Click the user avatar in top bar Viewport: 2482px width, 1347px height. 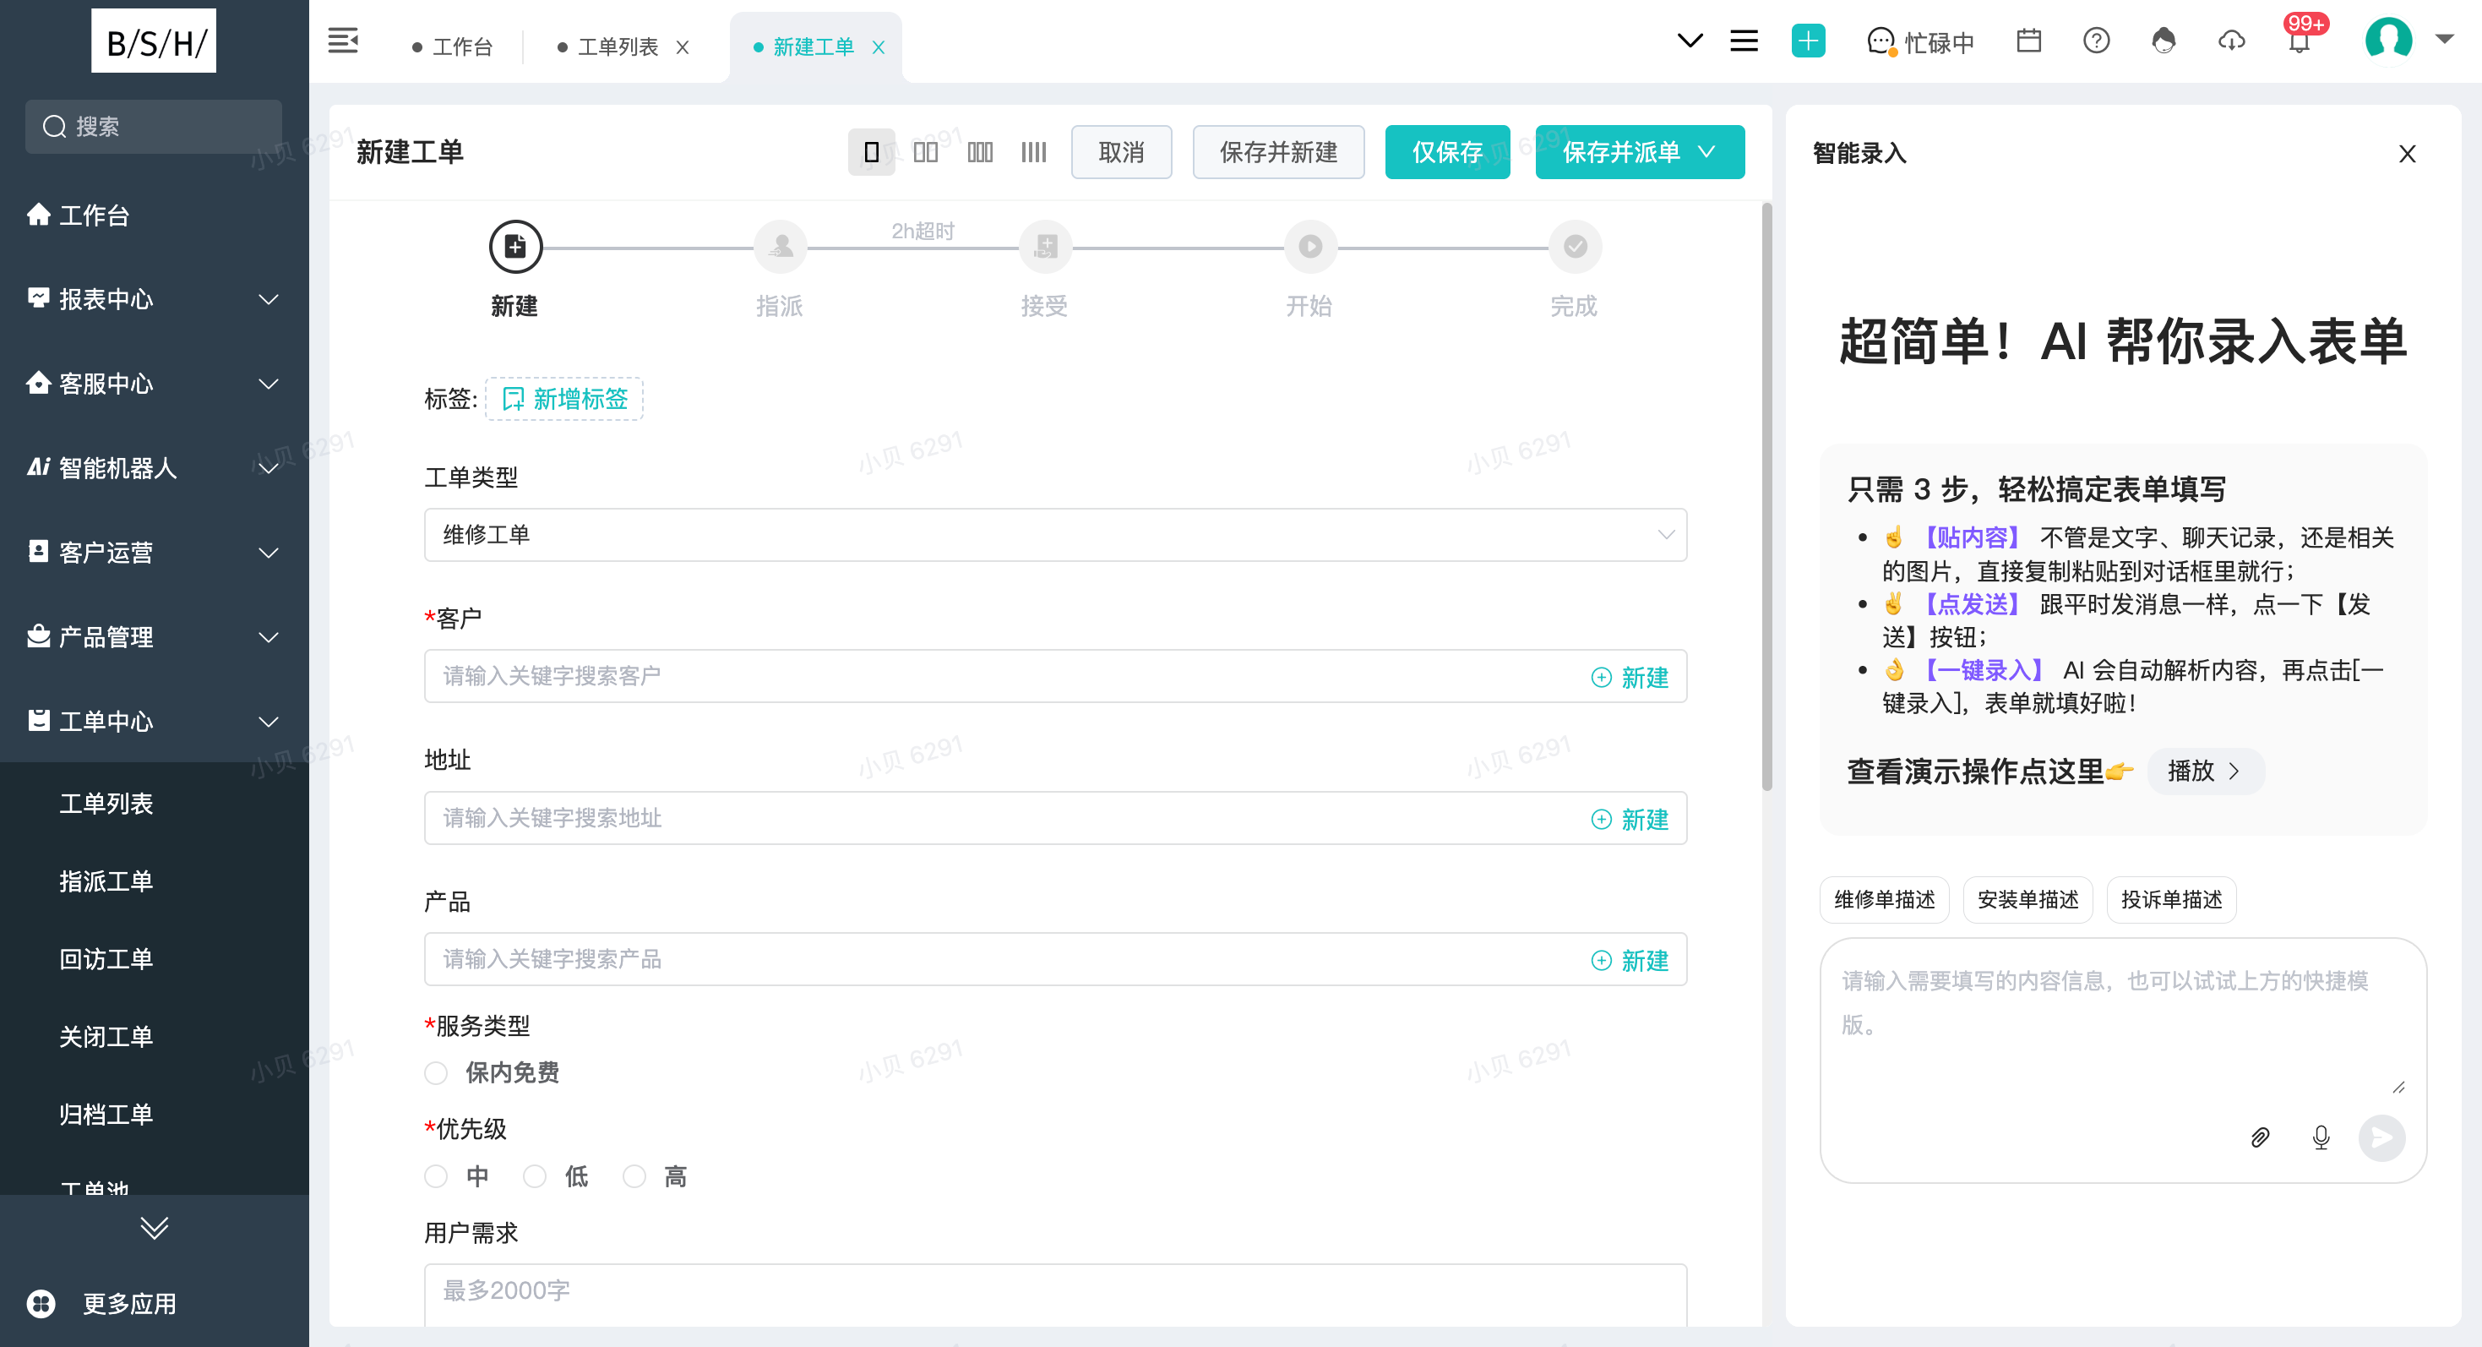pos(2388,41)
